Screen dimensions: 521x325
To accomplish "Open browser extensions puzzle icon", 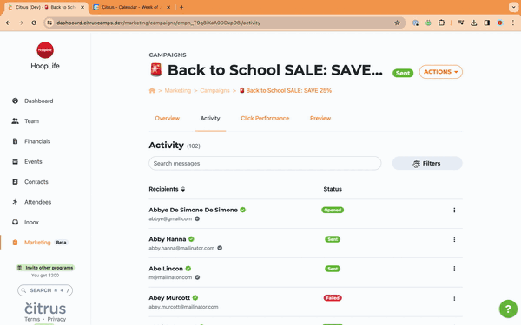I will point(441,23).
